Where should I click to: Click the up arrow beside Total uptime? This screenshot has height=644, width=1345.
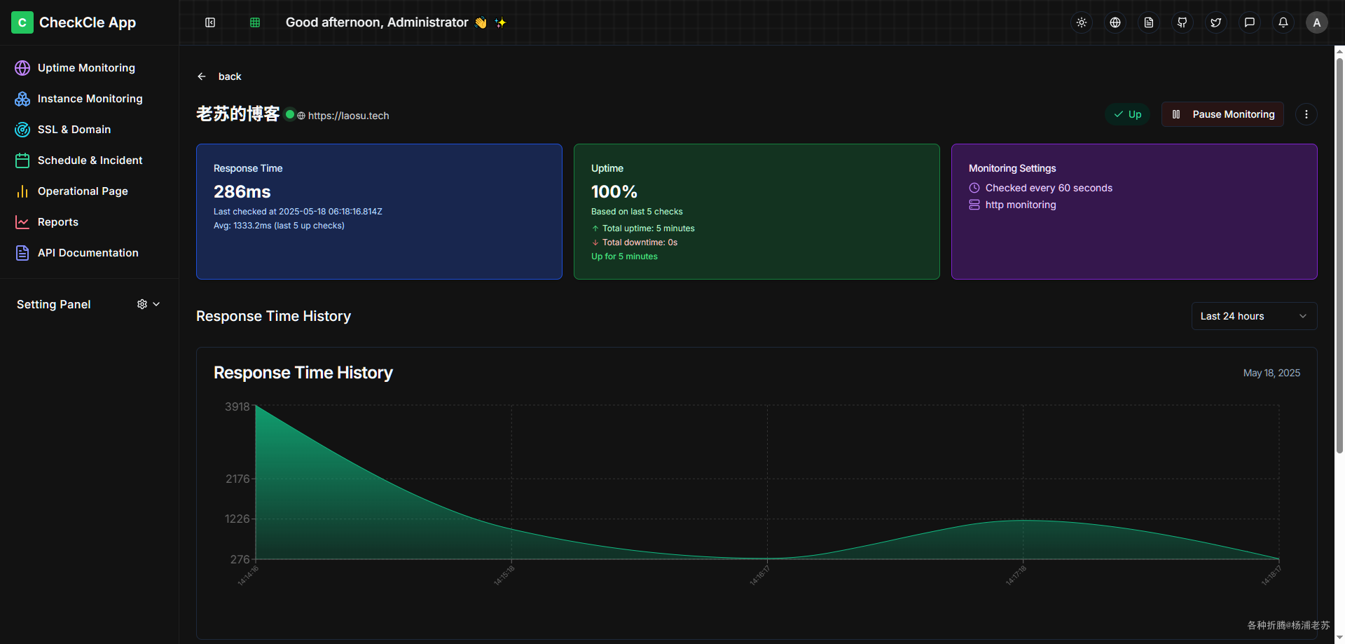click(x=595, y=228)
